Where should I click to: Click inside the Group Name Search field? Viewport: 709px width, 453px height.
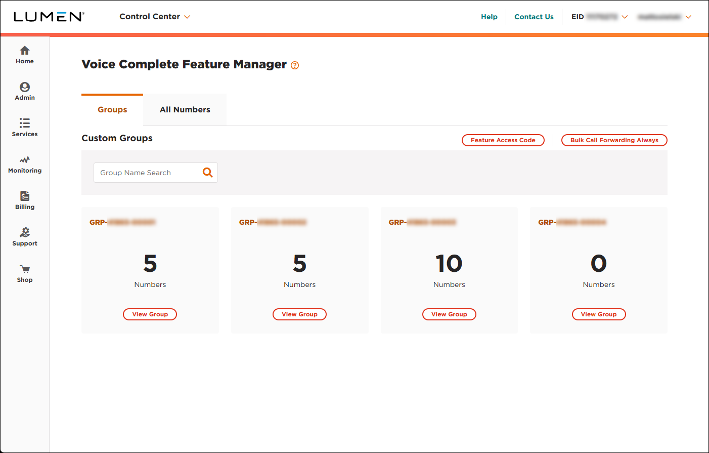coord(147,172)
